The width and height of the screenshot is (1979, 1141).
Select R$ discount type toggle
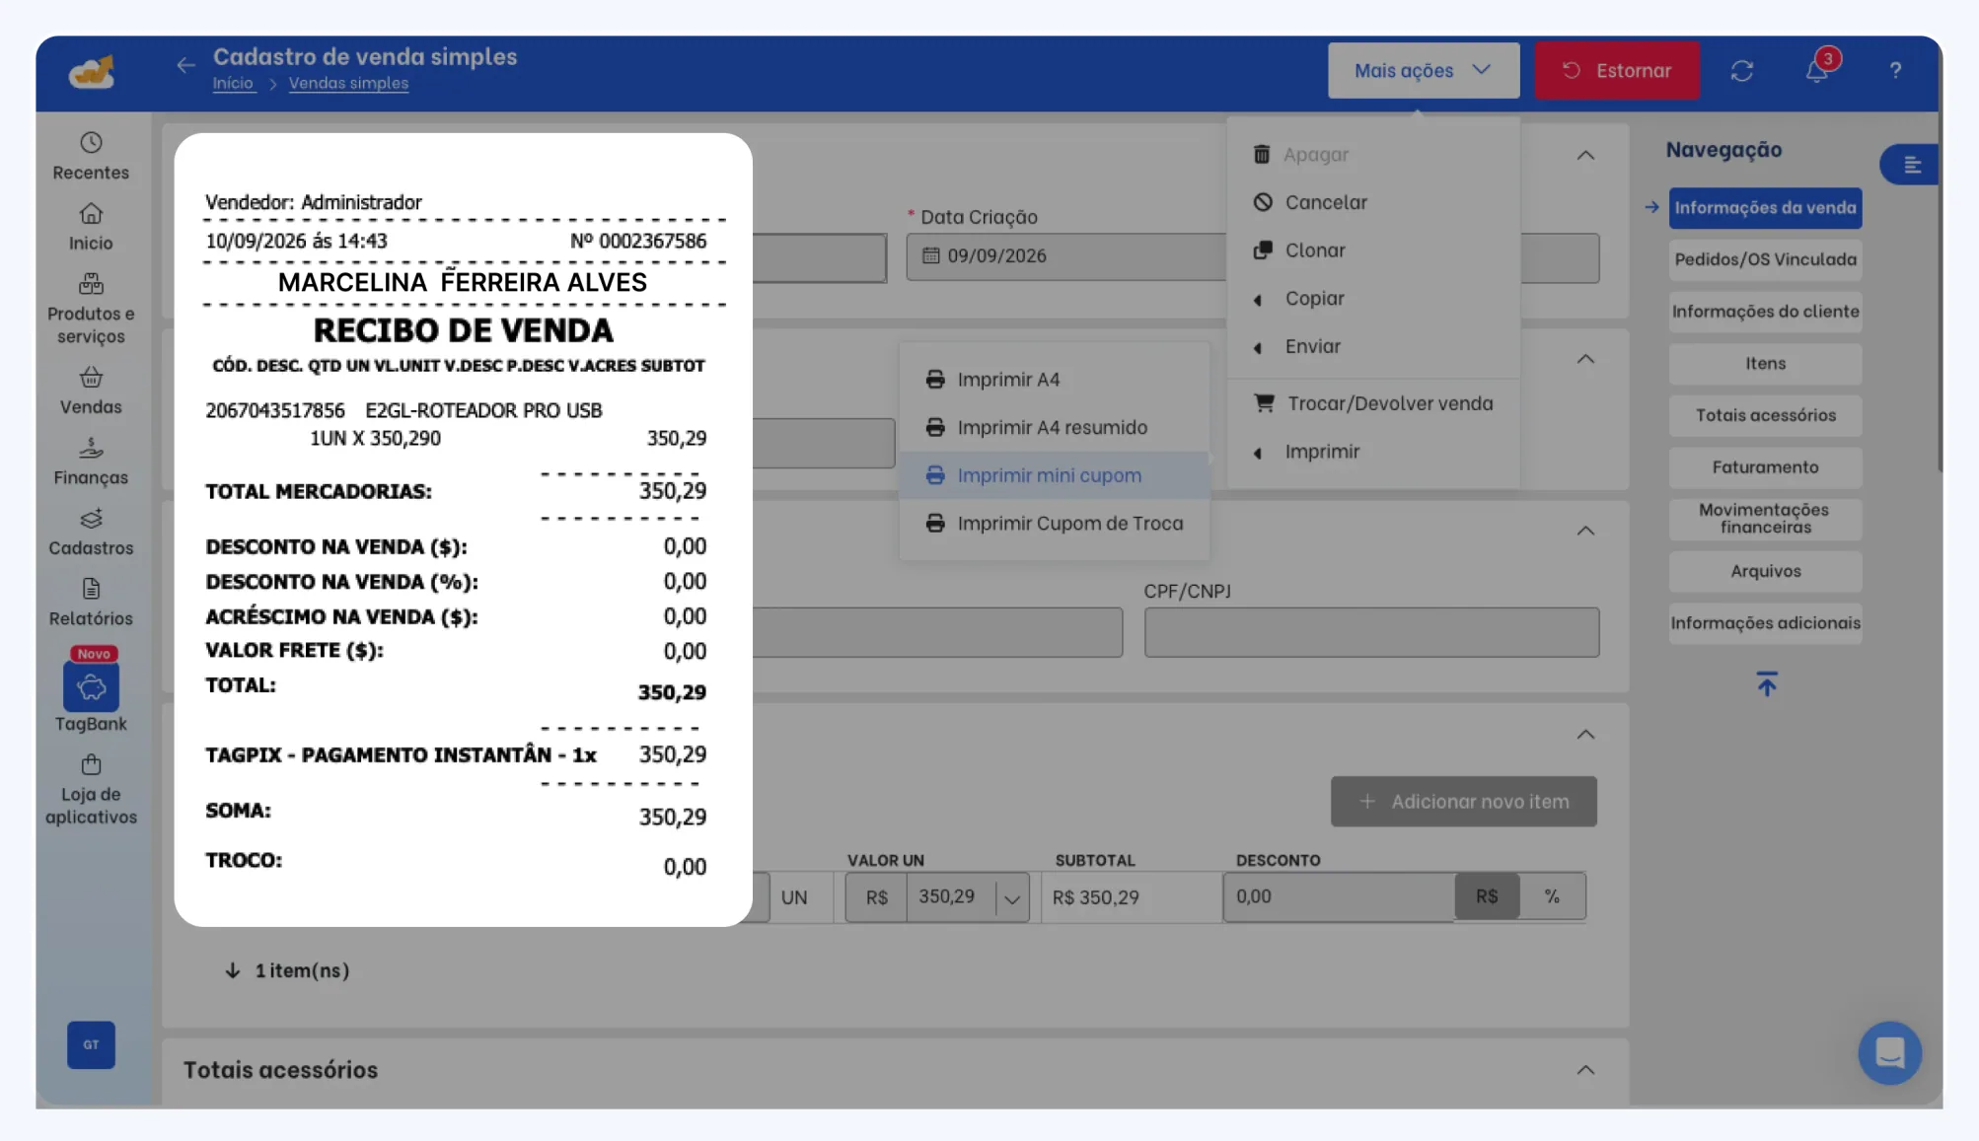[1487, 896]
